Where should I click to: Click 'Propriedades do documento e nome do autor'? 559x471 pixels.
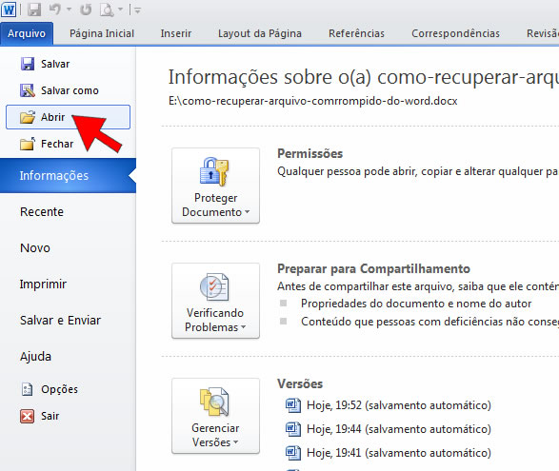tap(416, 304)
